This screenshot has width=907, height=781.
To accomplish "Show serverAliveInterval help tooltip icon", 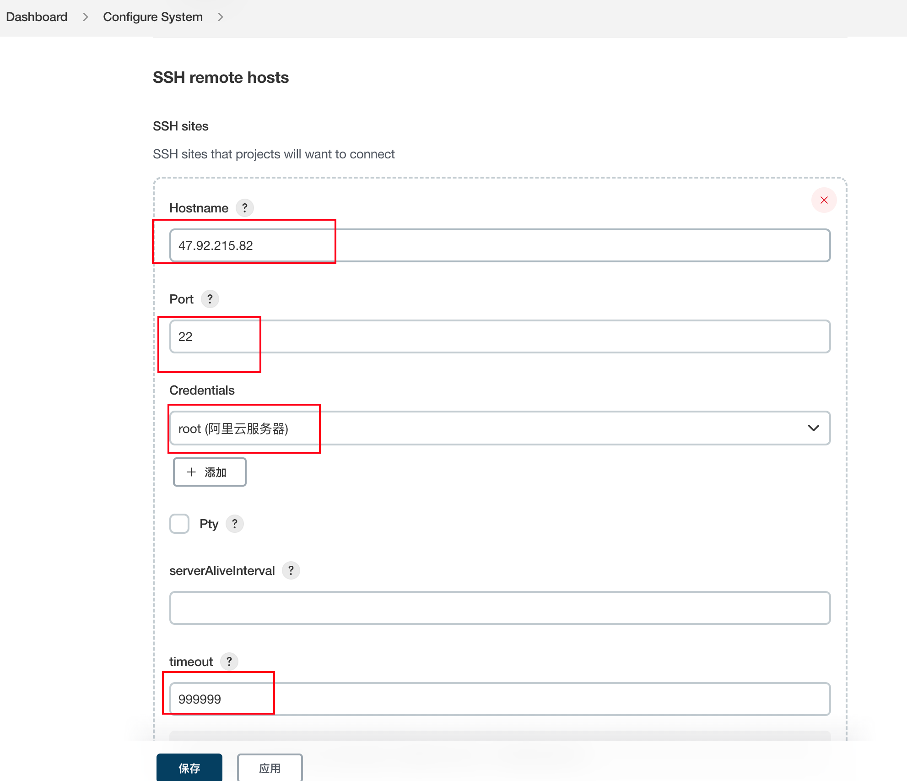I will [x=291, y=570].
